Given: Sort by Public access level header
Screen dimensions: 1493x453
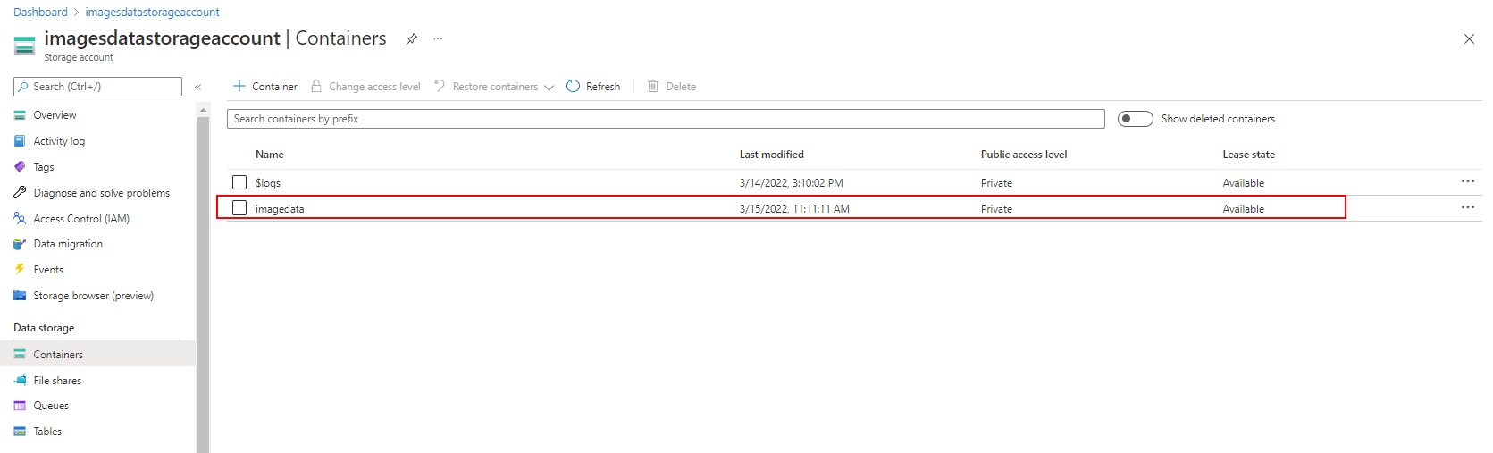Looking at the screenshot, I should click(1024, 155).
